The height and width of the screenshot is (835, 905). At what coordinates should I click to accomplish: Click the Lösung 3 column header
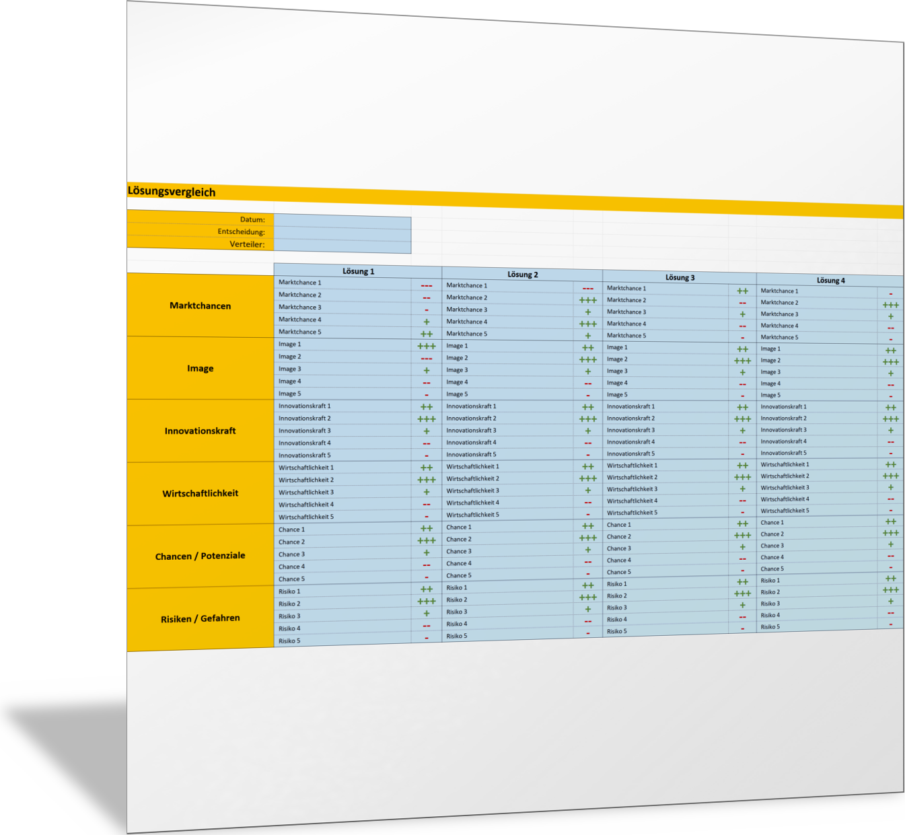(x=680, y=277)
